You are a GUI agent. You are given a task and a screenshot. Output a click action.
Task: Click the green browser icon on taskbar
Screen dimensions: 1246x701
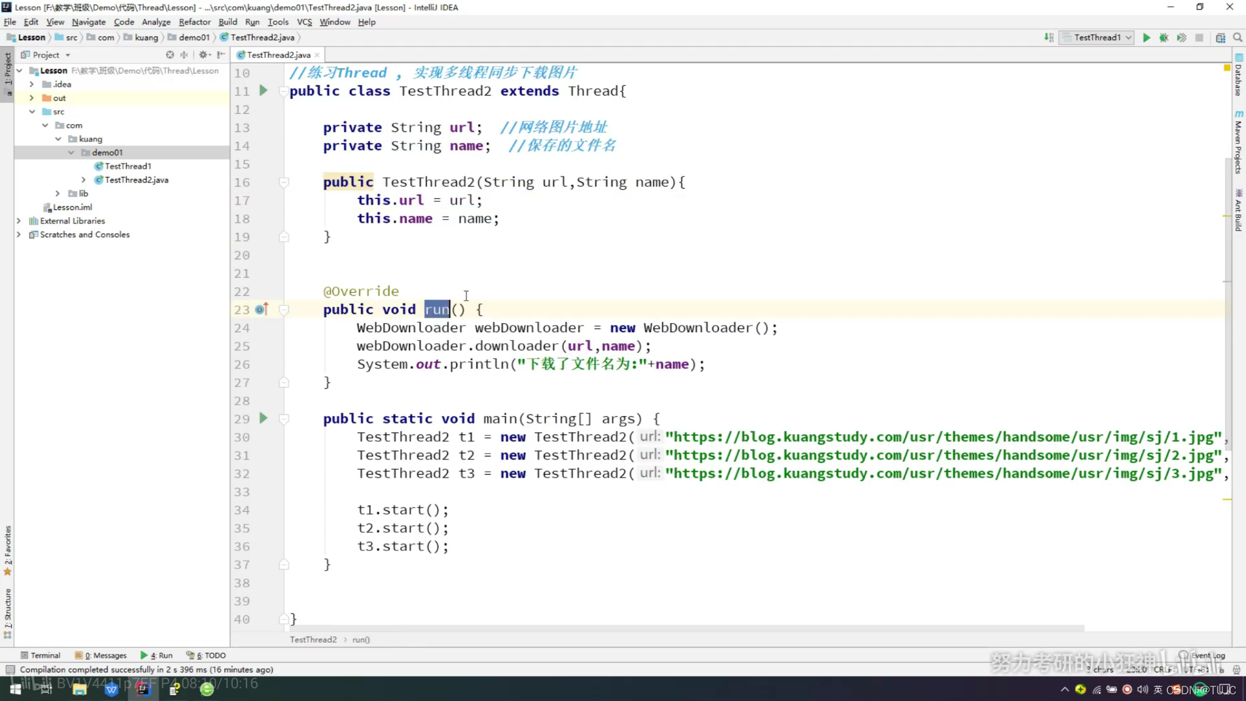point(207,689)
